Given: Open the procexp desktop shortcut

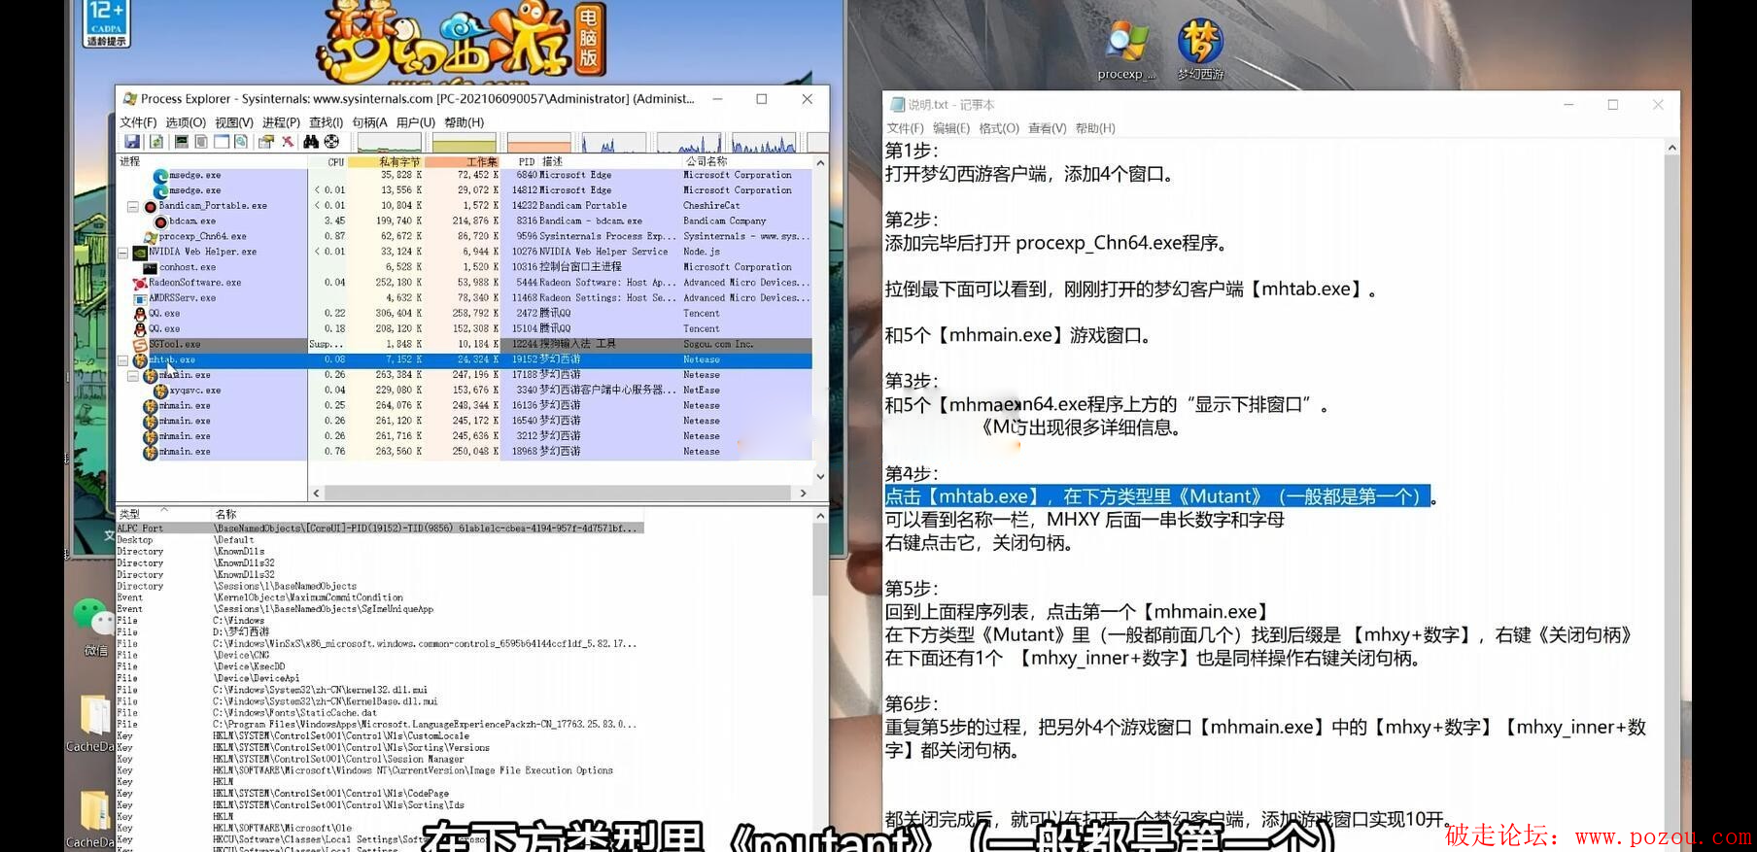Looking at the screenshot, I should tap(1127, 49).
